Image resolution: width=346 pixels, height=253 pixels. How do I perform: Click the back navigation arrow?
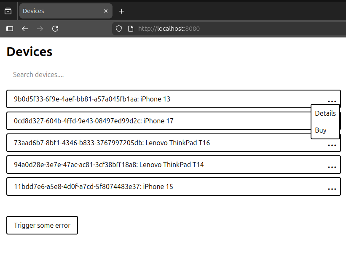click(24, 29)
